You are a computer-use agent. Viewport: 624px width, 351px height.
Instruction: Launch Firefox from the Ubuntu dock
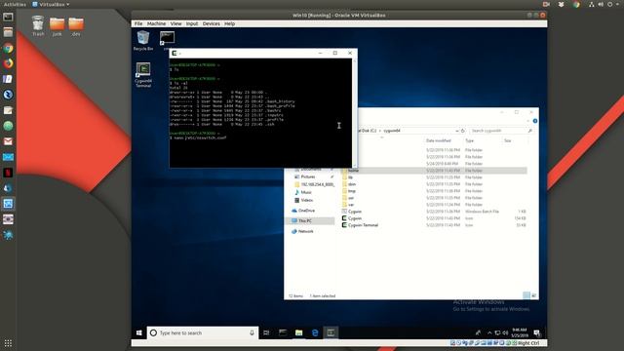pos(8,63)
